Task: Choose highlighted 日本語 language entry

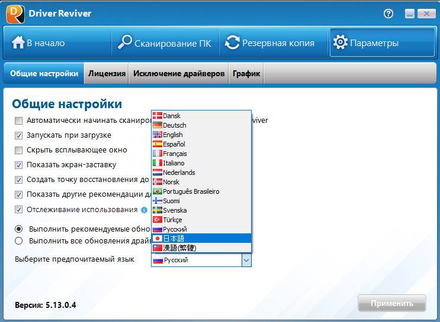Action: pos(201,239)
